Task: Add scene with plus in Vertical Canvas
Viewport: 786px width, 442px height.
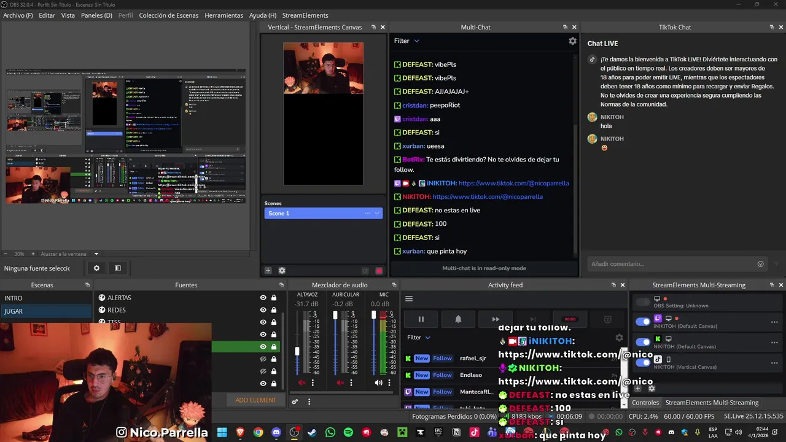Action: pos(268,271)
